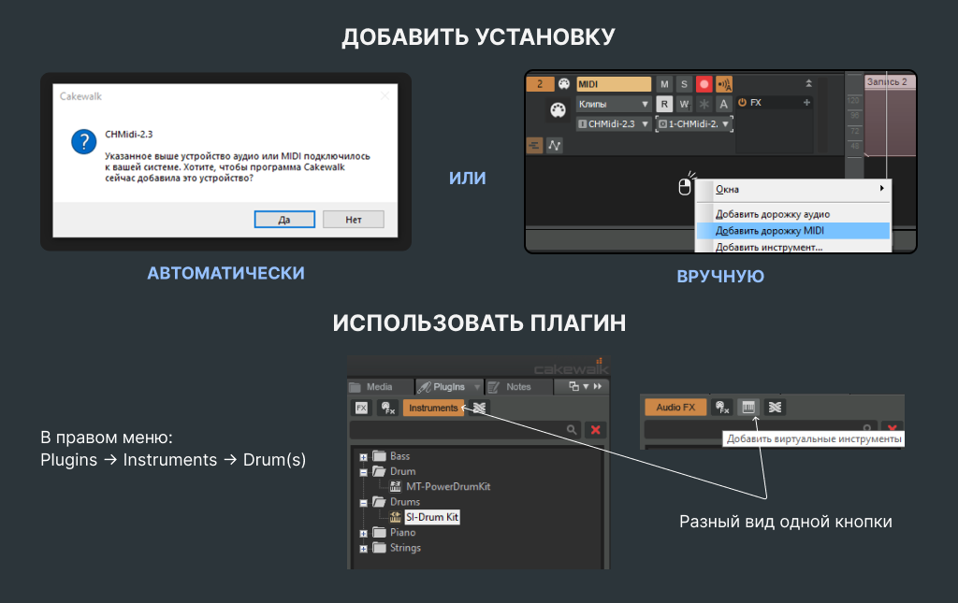Image resolution: width=958 pixels, height=603 pixels.
Task: Mute the MIDI track with M button
Action: click(x=664, y=84)
